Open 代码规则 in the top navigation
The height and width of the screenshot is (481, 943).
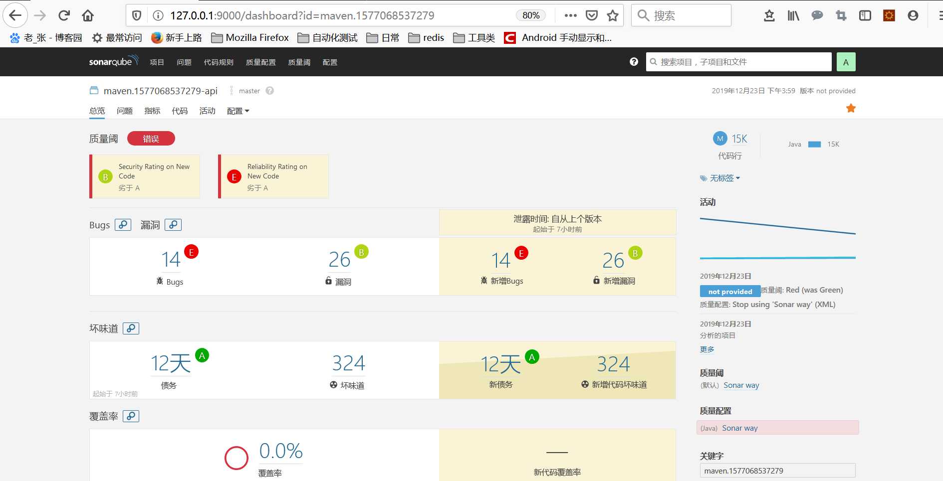[x=219, y=62]
